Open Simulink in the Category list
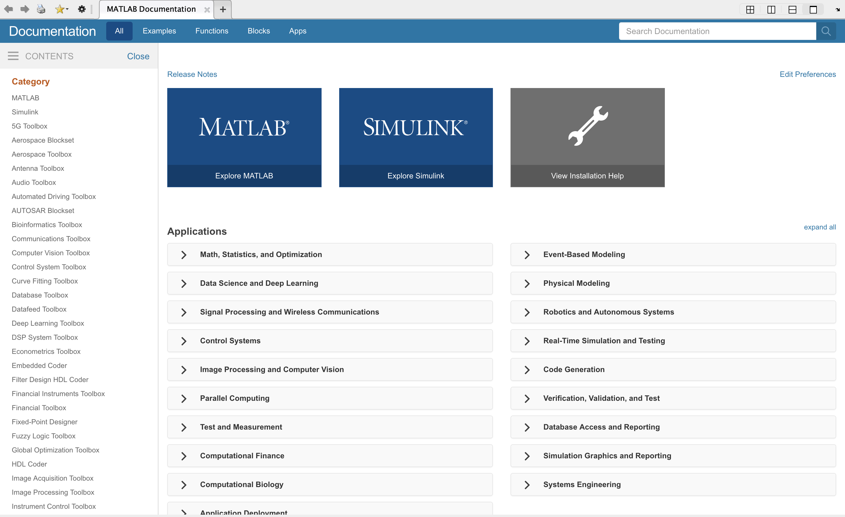The height and width of the screenshot is (517, 845). click(25, 112)
